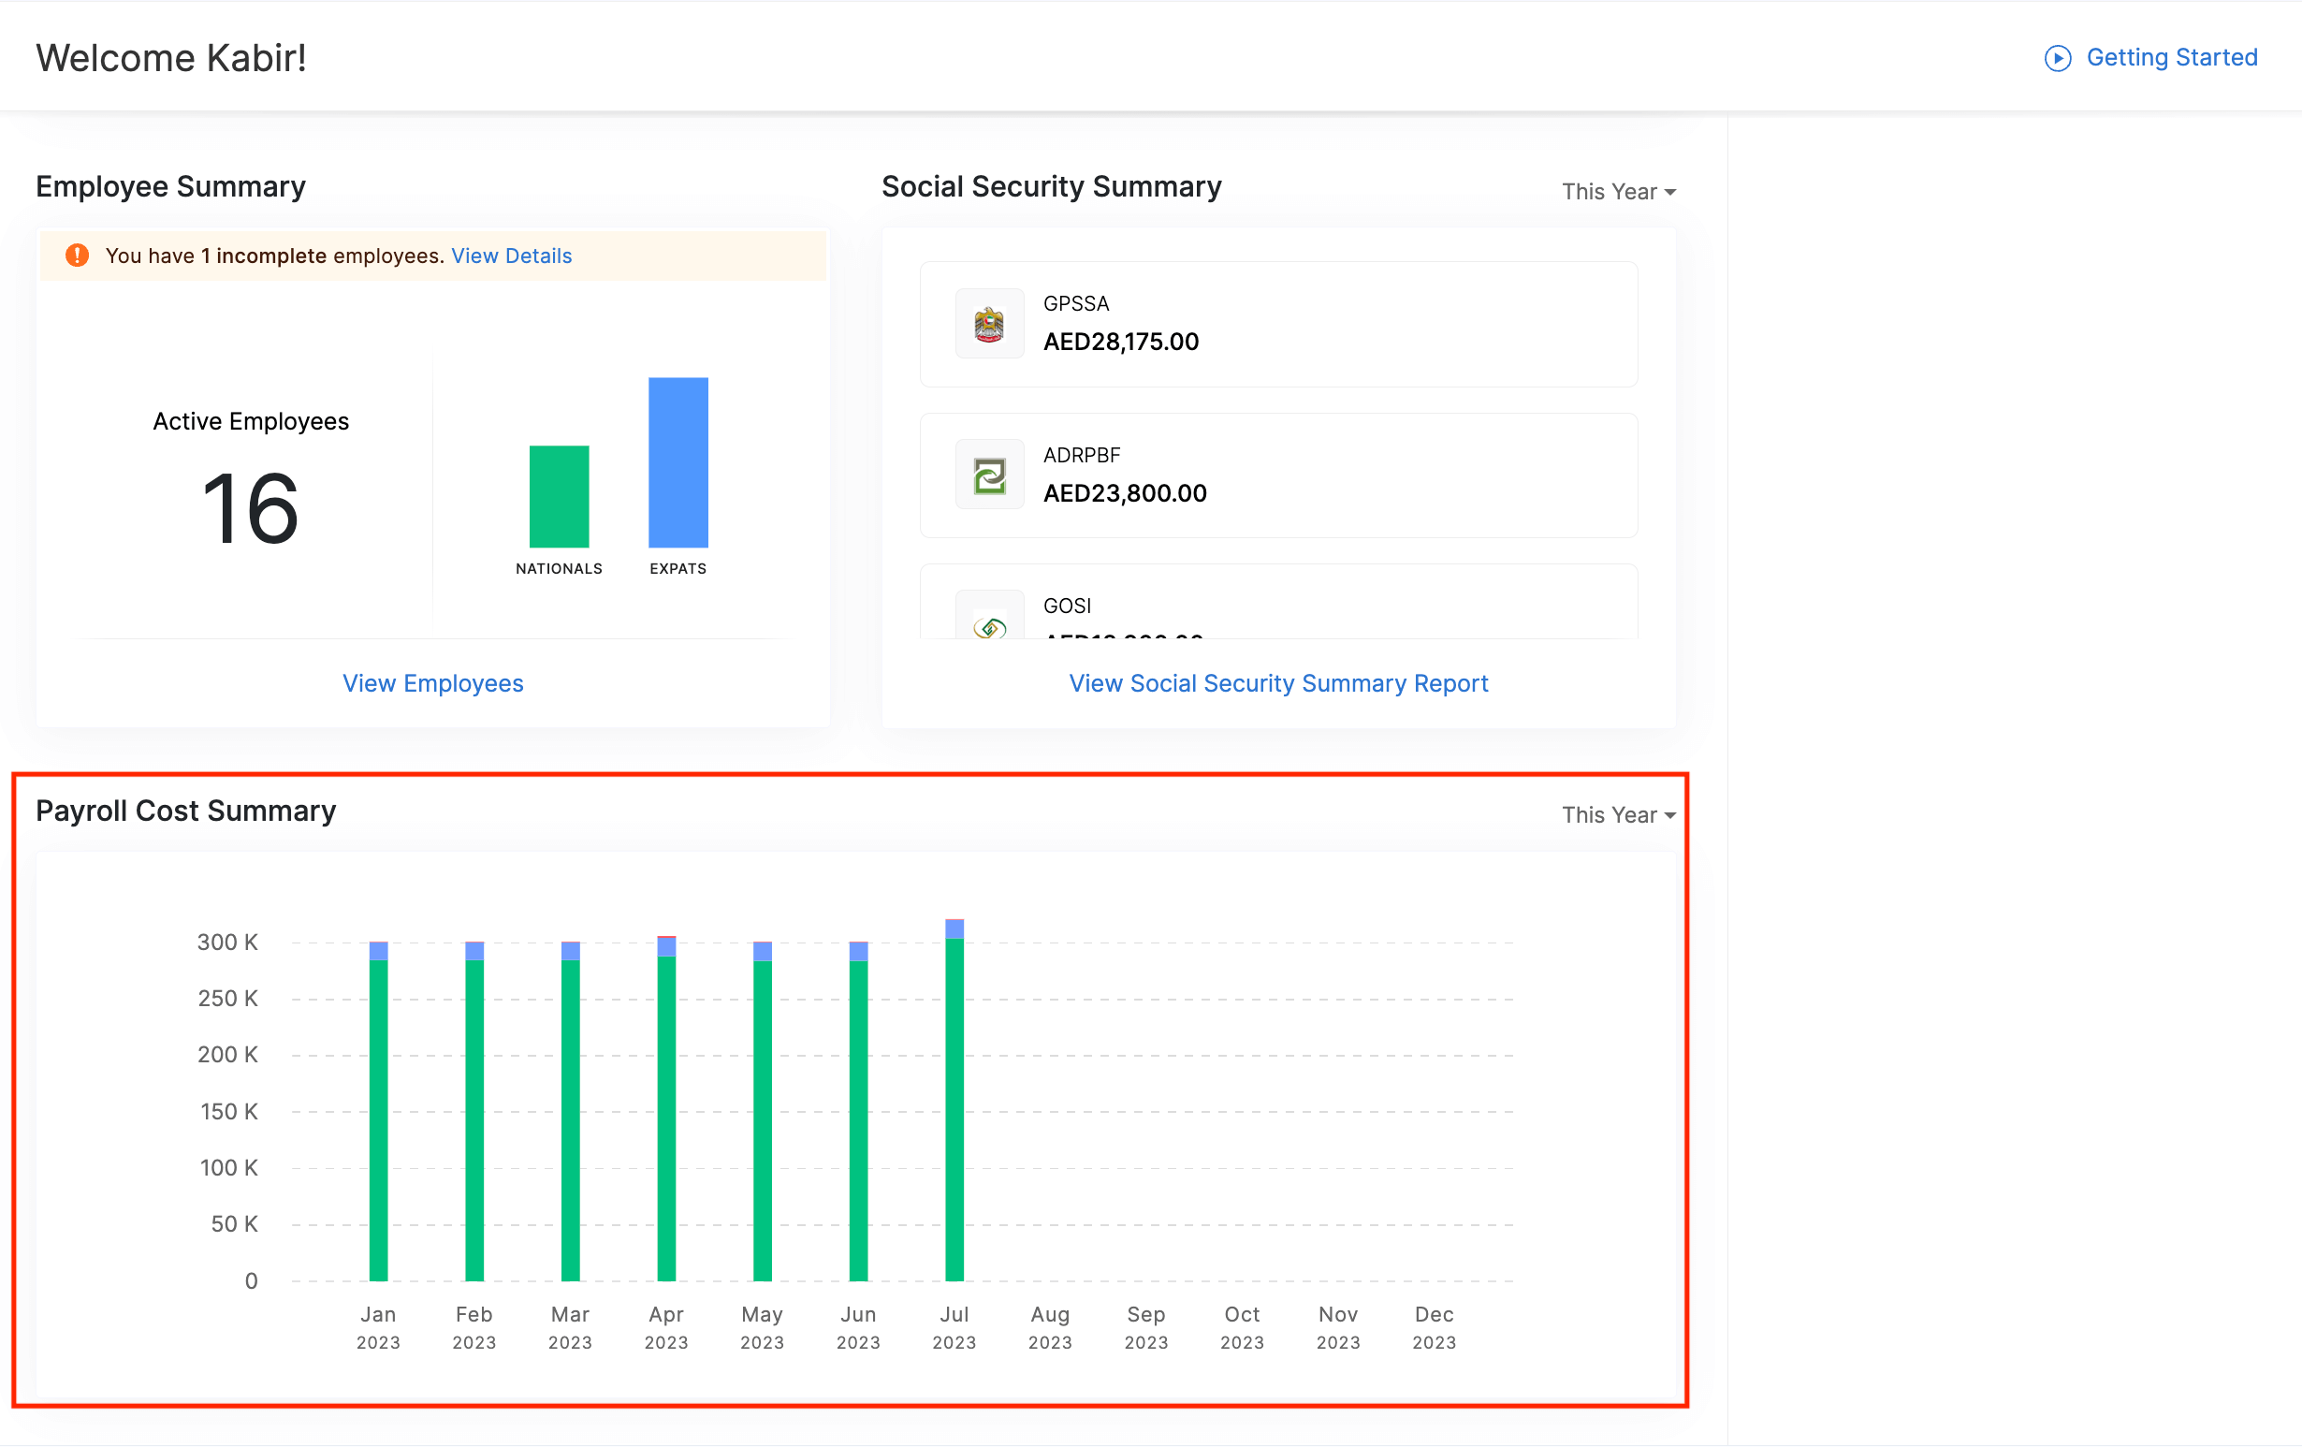Open the View Employees link
2302x1447 pixels.
[433, 683]
